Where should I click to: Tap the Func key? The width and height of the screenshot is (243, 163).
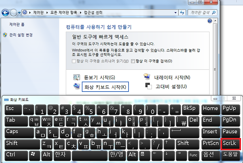pos(194,156)
